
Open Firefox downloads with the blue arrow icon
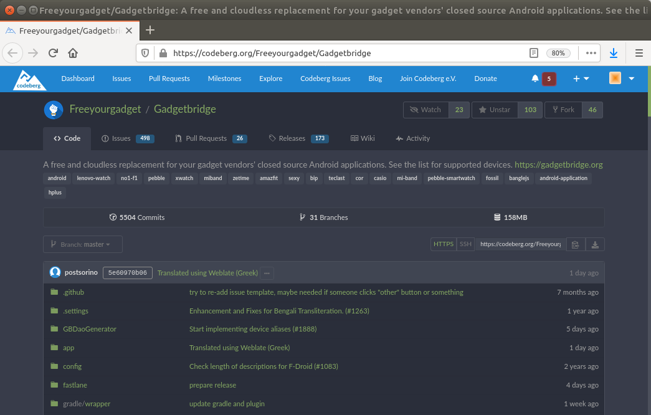(614, 53)
